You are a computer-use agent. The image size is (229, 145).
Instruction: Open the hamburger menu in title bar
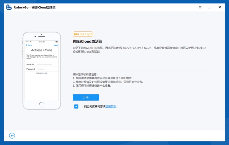point(200,7)
